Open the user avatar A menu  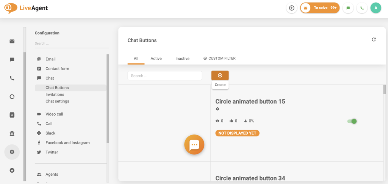[375, 8]
